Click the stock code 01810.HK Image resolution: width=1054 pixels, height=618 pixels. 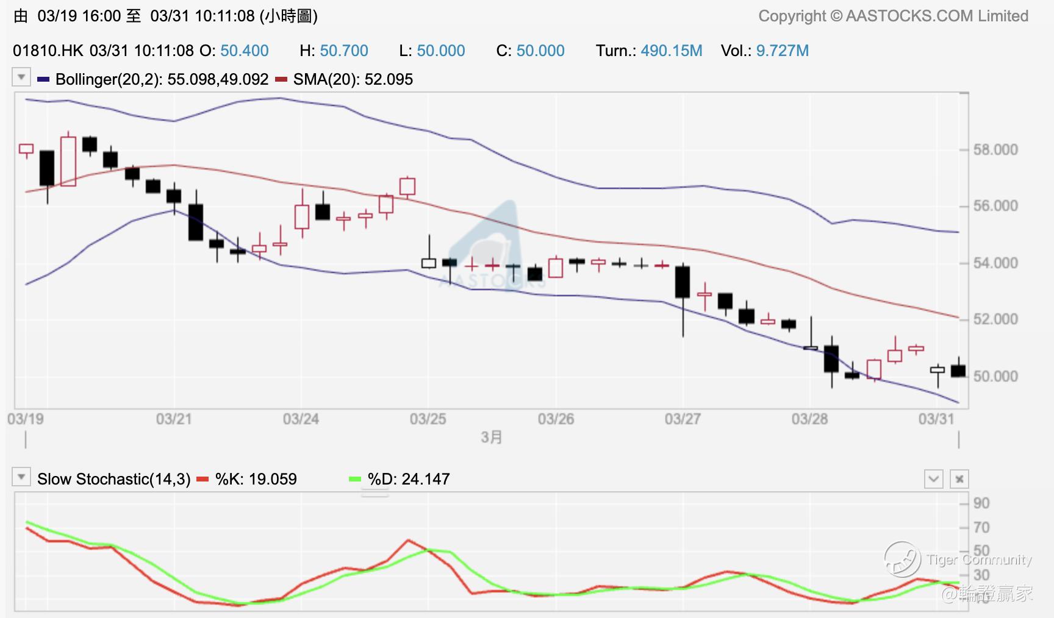click(48, 51)
